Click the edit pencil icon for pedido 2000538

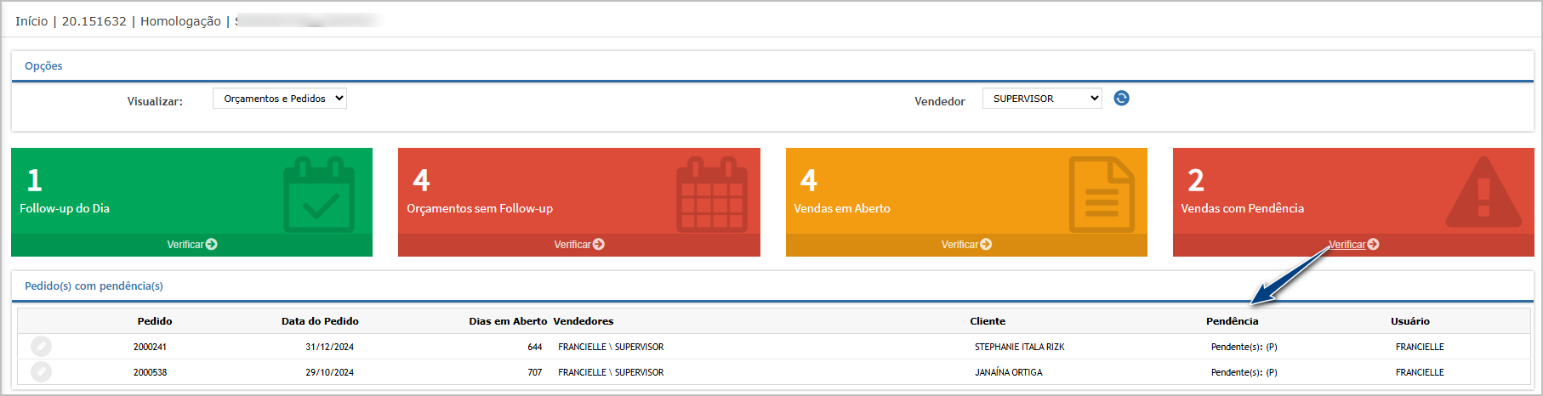point(41,372)
